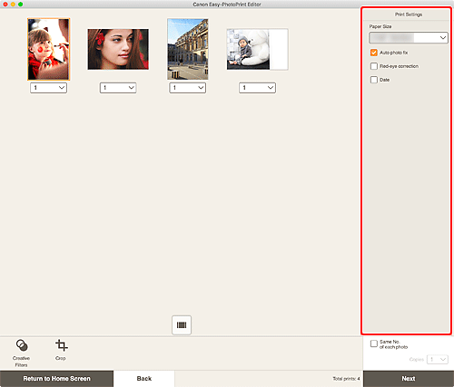Screen dimensions: 454x387
Task: Open copies dropdown under baby with teddy photo
Action: [x=257, y=88]
